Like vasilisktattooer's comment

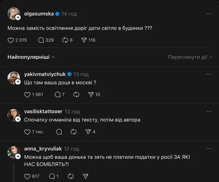coord(28,131)
